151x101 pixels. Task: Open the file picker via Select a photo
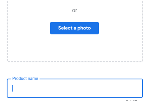tap(74, 28)
